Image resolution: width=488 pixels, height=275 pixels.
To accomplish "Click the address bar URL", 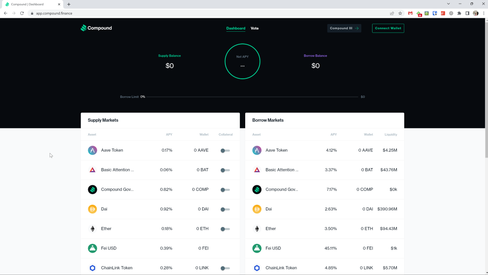I will (x=54, y=13).
